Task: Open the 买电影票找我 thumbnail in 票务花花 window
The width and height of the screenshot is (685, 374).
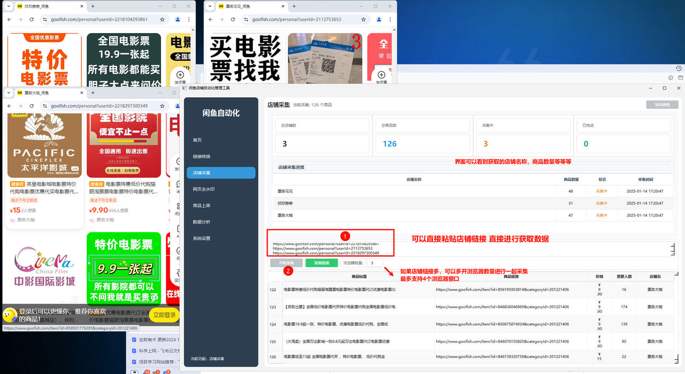Action: (245, 59)
